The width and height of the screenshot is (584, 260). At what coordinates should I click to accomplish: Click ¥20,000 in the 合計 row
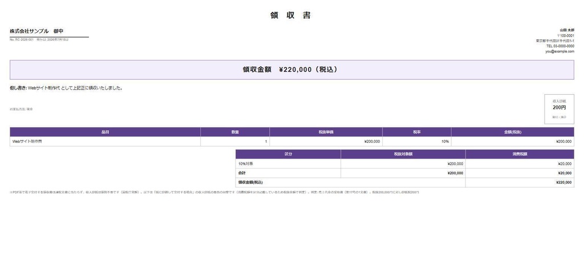[520, 173]
